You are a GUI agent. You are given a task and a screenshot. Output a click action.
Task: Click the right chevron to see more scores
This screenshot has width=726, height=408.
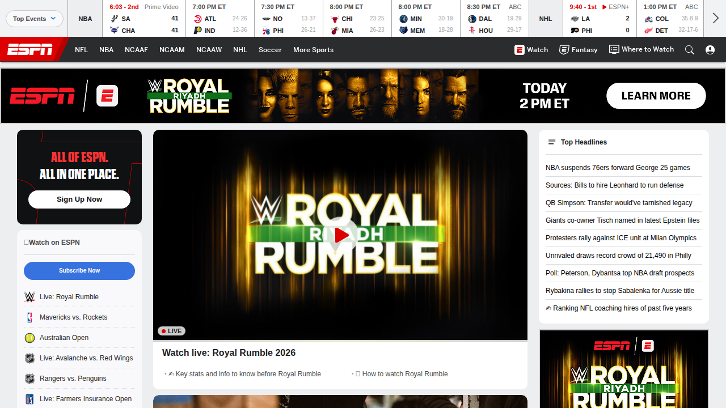point(716,18)
